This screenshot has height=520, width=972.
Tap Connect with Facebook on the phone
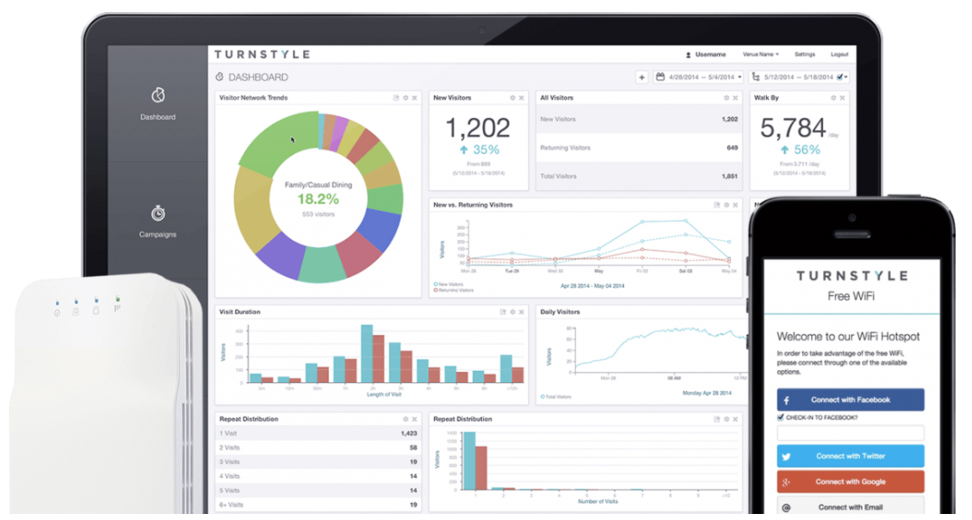pyautogui.click(x=851, y=399)
